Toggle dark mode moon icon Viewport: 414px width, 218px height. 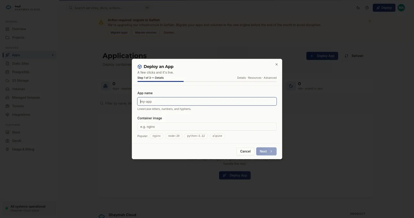[x=358, y=8]
